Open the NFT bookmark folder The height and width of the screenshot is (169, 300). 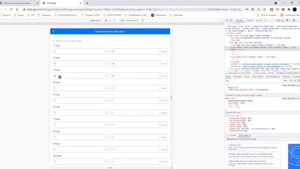(31, 15)
